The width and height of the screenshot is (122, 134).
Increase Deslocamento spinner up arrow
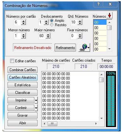click(x=46, y=21)
